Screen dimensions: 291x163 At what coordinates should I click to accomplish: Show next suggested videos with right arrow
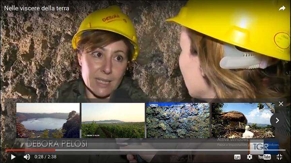point(277,120)
